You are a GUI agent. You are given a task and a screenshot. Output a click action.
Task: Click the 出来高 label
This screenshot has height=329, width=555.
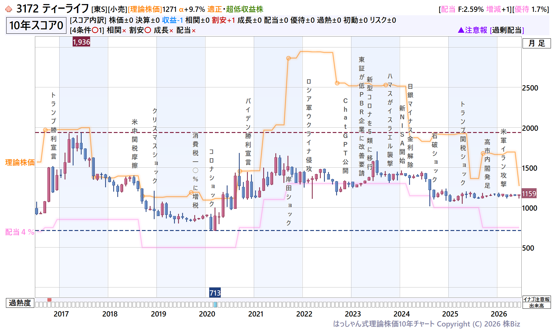(537, 306)
